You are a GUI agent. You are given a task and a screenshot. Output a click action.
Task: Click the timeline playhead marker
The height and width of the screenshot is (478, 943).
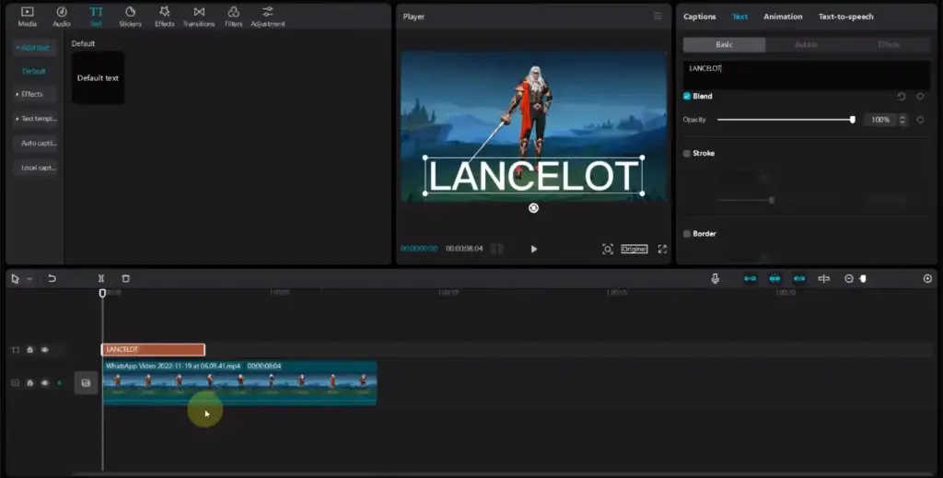102,293
